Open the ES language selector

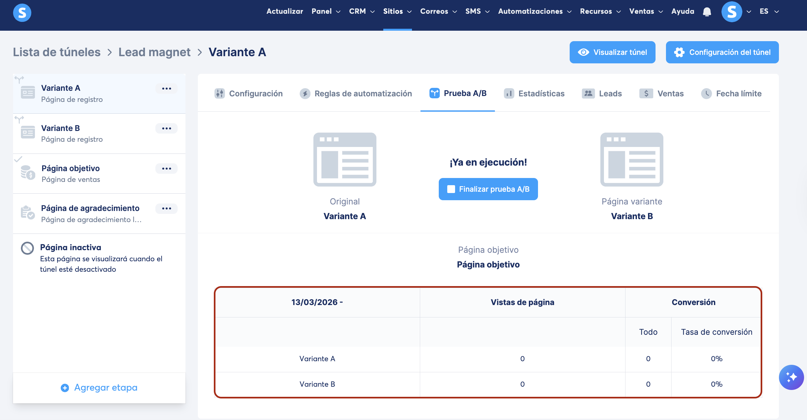pyautogui.click(x=769, y=11)
